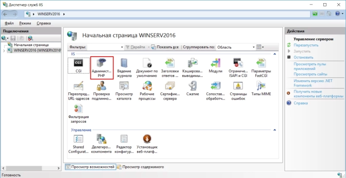Open Установщик веб-платформы feature
Viewport: 346px width, 178px height.
click(x=147, y=144)
